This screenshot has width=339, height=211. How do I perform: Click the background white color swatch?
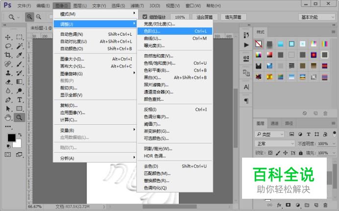click(x=18, y=144)
